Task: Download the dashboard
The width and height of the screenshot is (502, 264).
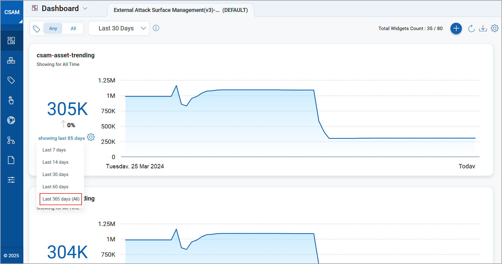Action: pos(483,29)
